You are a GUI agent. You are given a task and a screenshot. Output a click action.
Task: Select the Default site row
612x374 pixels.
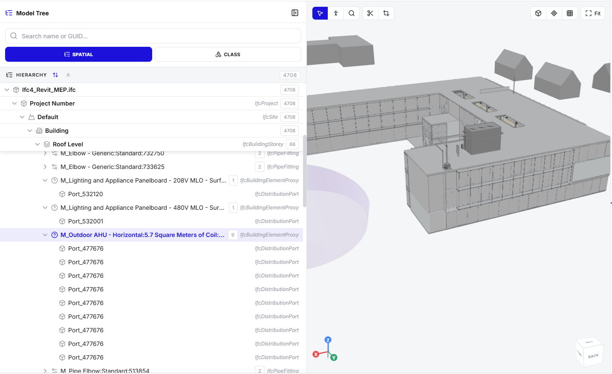[151, 117]
